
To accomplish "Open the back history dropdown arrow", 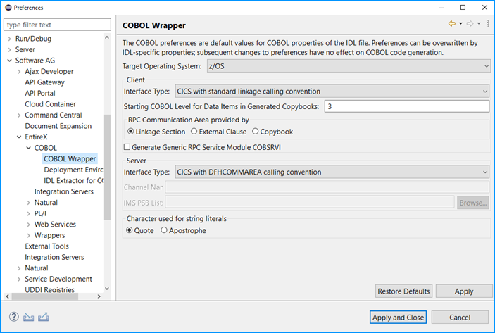I will pyautogui.click(x=461, y=24).
